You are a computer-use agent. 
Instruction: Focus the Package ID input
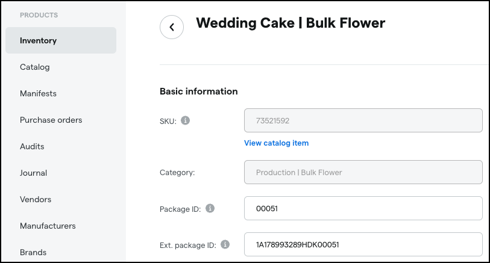(x=363, y=208)
